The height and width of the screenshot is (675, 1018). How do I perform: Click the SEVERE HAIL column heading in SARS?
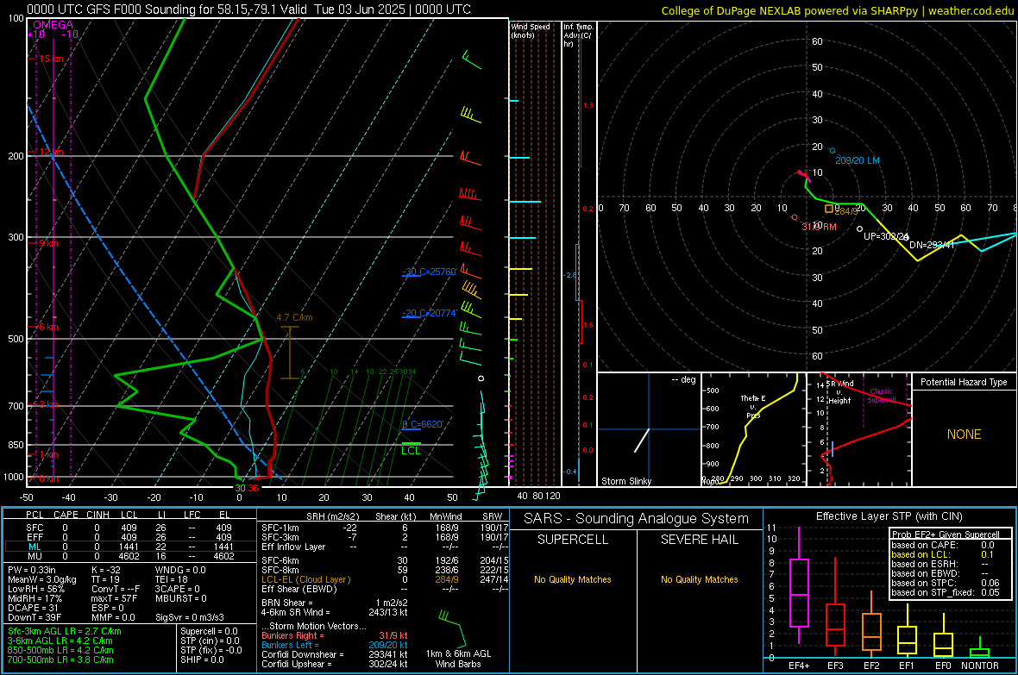click(699, 540)
